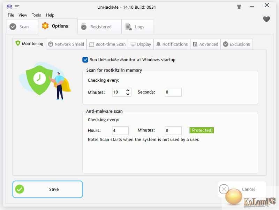Viewport: 279px width, 210px height.
Task: Open the Help menu
Action: pos(50,15)
